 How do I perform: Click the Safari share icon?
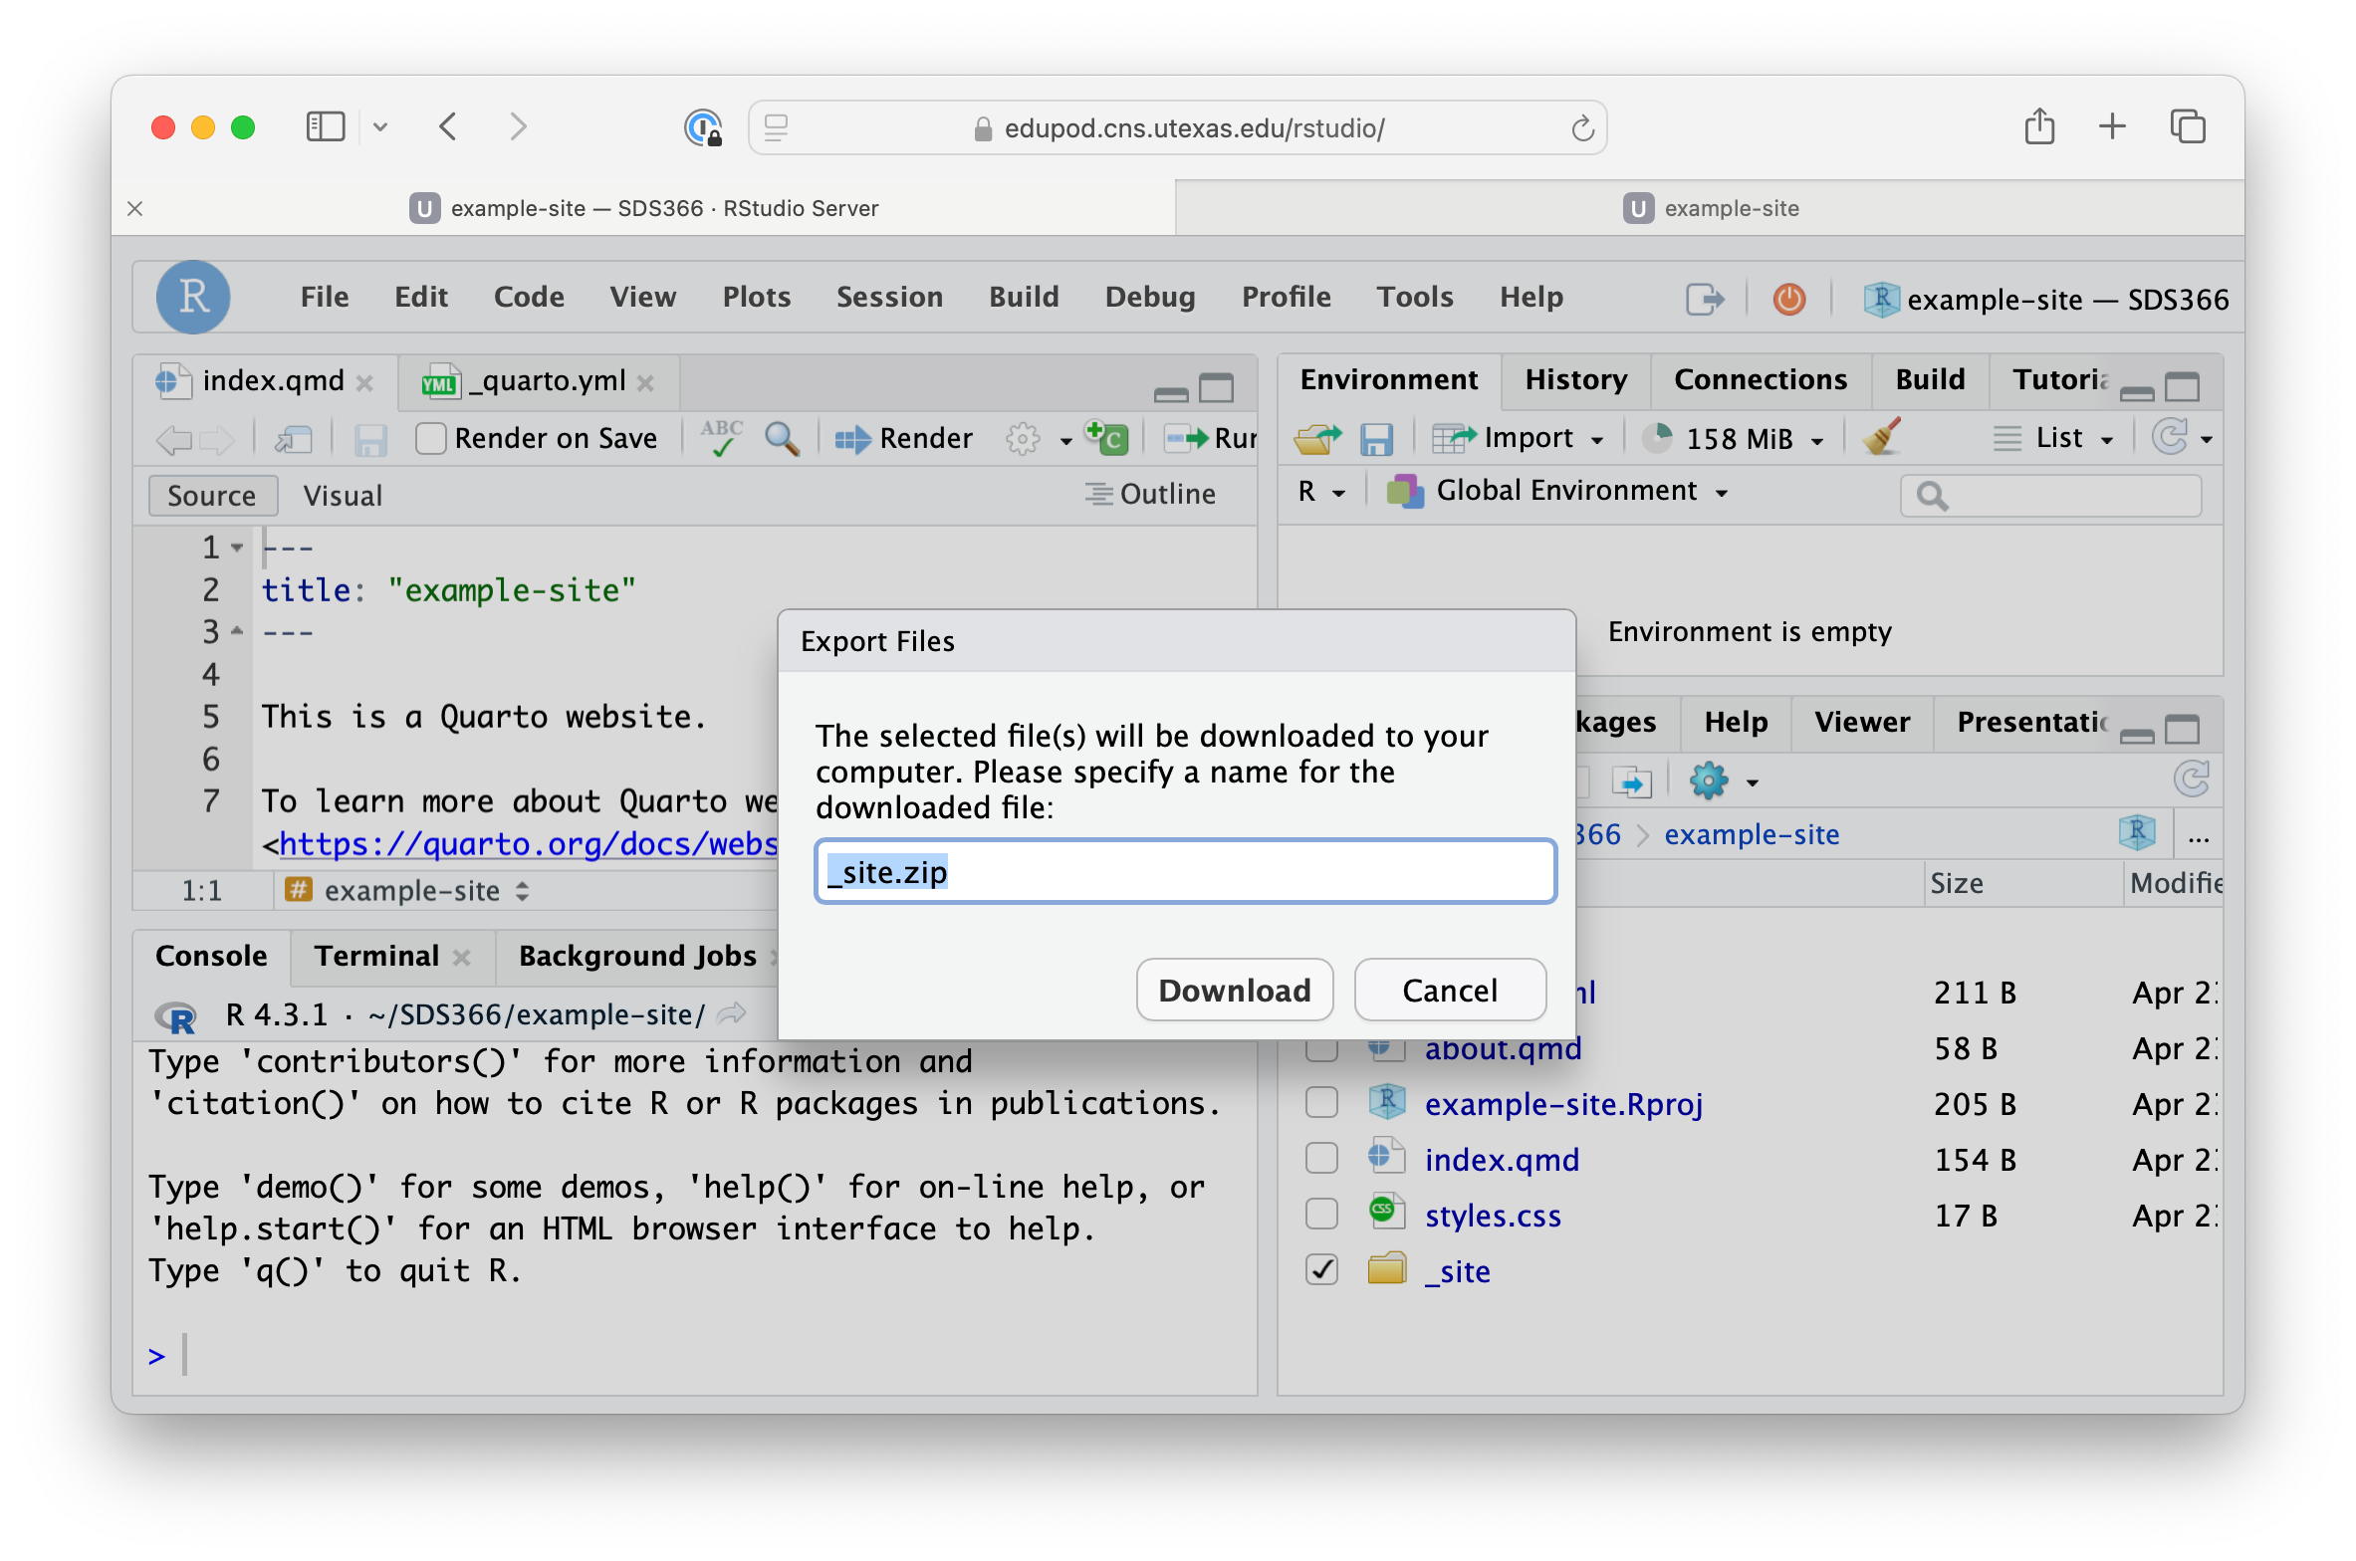click(x=2038, y=127)
